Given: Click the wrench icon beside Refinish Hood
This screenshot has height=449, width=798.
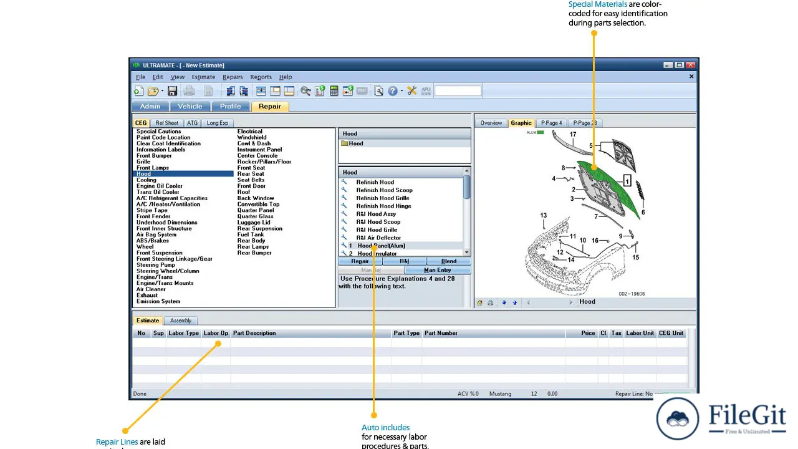Looking at the screenshot, I should click(344, 182).
